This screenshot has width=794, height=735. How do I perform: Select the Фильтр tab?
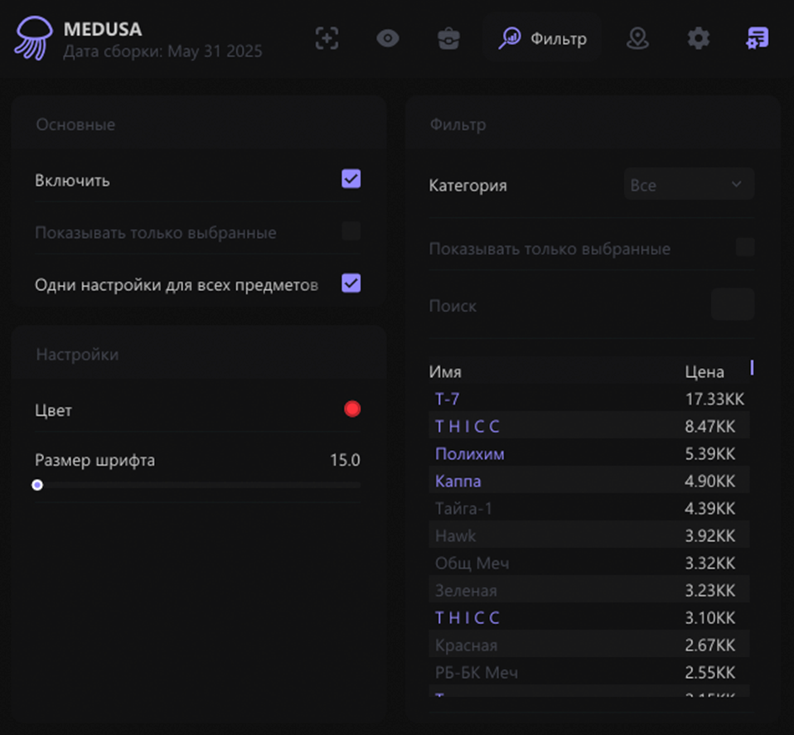coord(543,39)
